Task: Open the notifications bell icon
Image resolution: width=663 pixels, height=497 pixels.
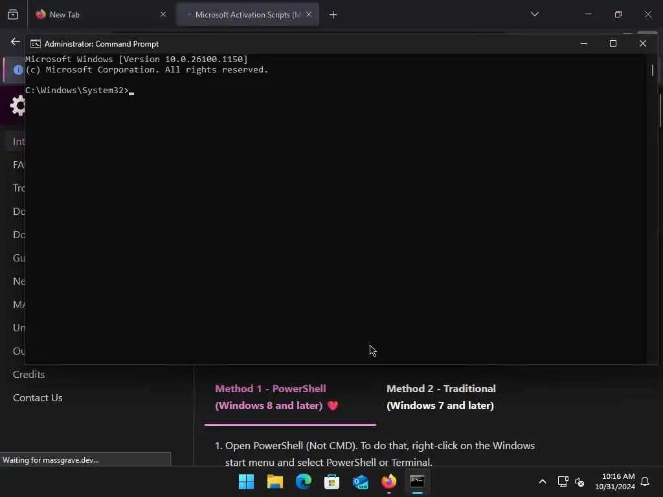Action: tap(646, 481)
